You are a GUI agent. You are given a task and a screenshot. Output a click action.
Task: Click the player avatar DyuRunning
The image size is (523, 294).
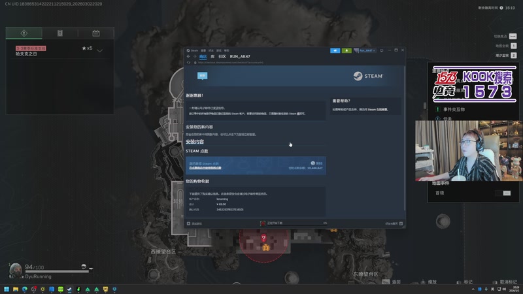coord(15,270)
